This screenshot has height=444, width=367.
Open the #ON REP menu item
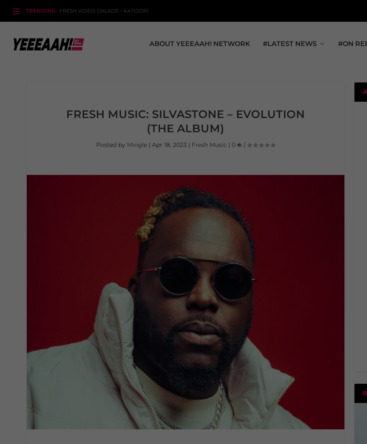click(352, 44)
